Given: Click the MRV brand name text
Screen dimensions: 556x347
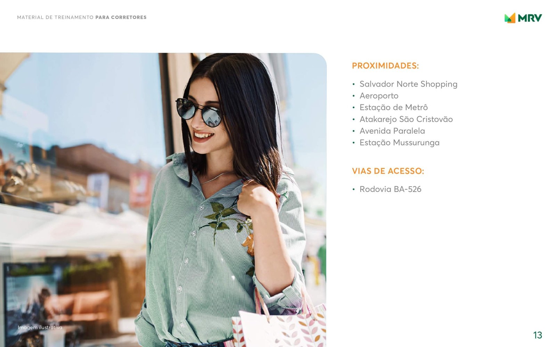Looking at the screenshot, I should point(530,18).
